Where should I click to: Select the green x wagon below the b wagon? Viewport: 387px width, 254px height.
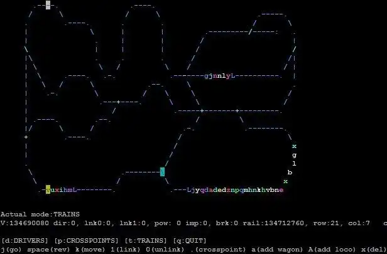[x=286, y=181]
